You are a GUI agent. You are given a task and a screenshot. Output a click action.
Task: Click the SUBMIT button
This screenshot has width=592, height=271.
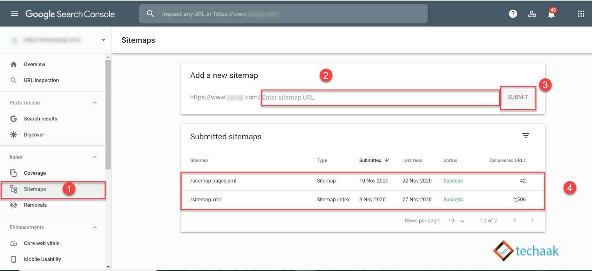pyautogui.click(x=518, y=97)
